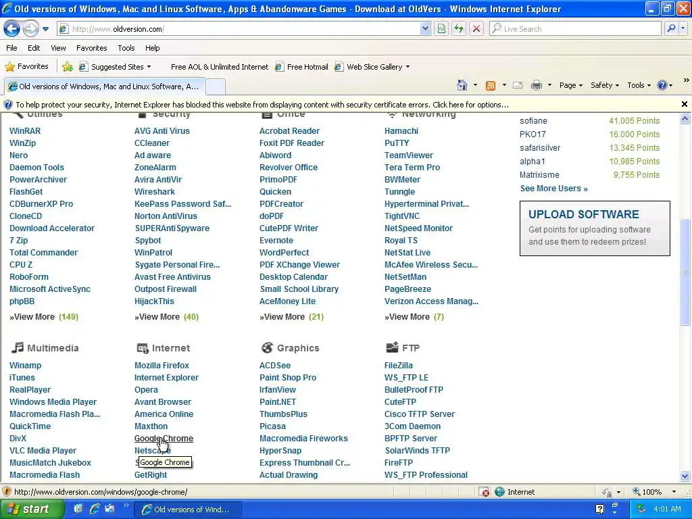Click the magnifier search button
This screenshot has height=519, width=692.
(x=671, y=28)
